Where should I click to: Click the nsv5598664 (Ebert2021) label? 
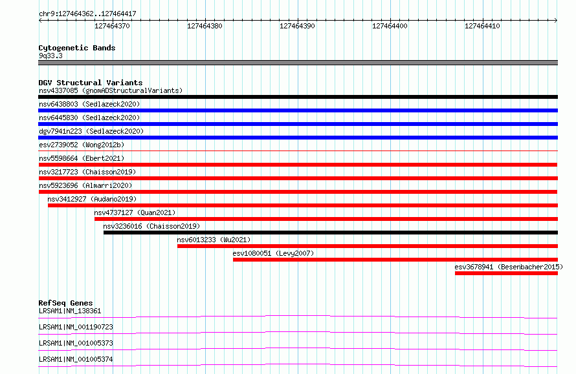(82, 158)
